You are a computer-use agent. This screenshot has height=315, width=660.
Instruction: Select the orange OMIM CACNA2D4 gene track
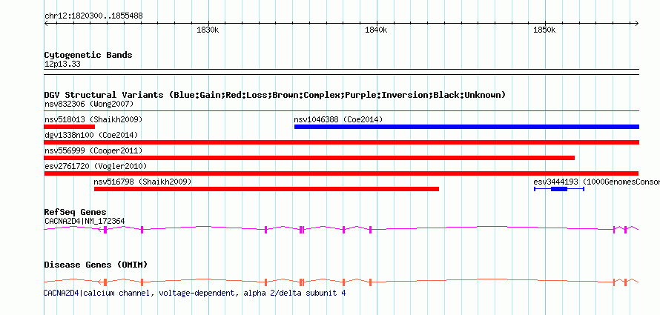pyautogui.click(x=341, y=282)
